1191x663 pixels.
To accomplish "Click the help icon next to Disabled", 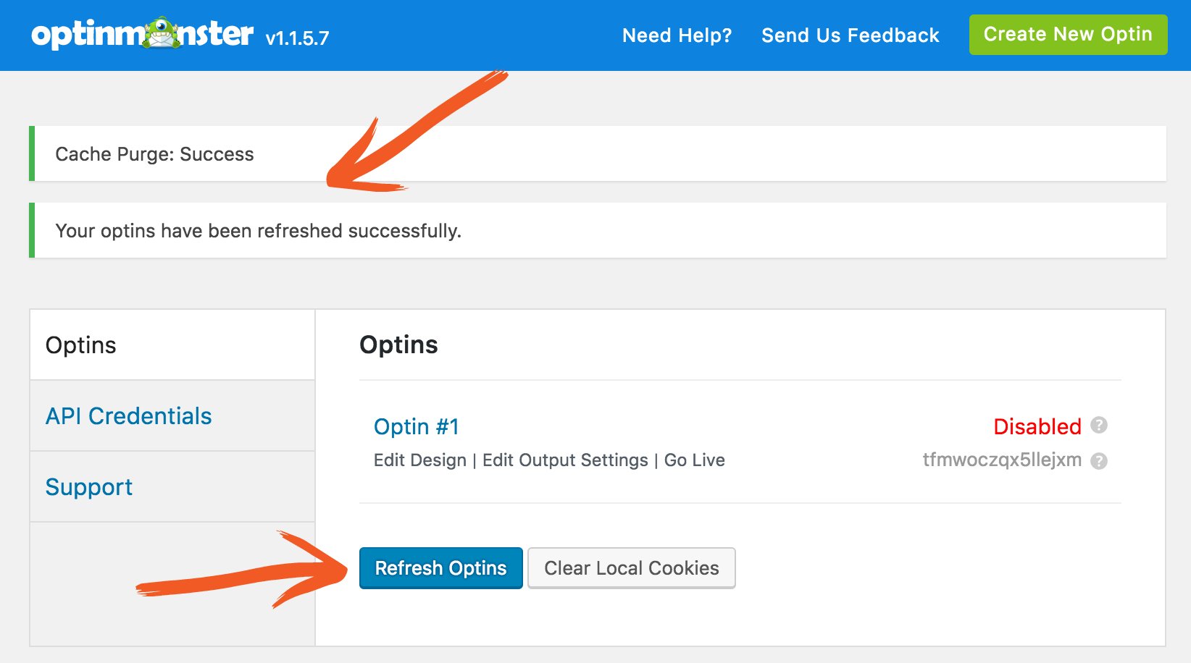I will [1099, 425].
